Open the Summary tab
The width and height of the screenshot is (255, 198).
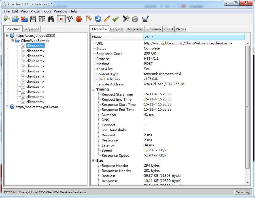coord(153,29)
